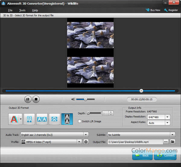Image resolution: width=181 pixels, height=167 pixels.
Task: Choose half-width side-by-side 3D format
Action: tap(29, 119)
